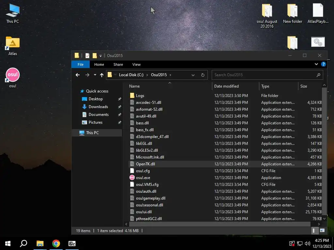Expand the chevron after Osu!2015 breadcrumb

[170, 75]
